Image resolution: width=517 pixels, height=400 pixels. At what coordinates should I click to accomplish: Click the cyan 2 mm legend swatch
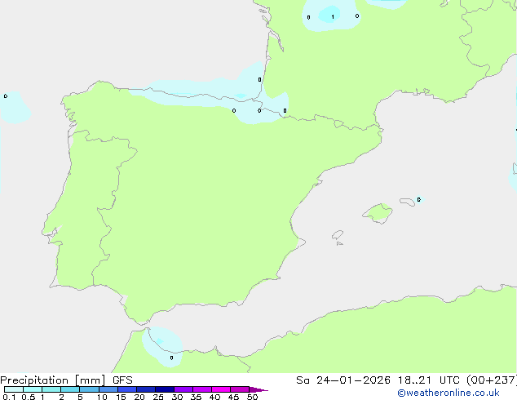click(x=70, y=389)
